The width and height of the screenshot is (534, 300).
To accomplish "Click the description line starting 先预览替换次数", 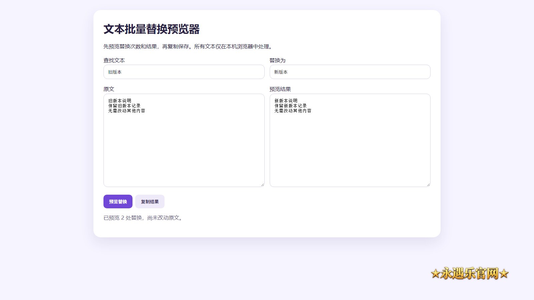I will 189,46.
